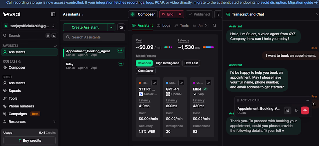This screenshot has height=146, width=319.
Task: Switch to the Tools tab
Action: pos(182,25)
